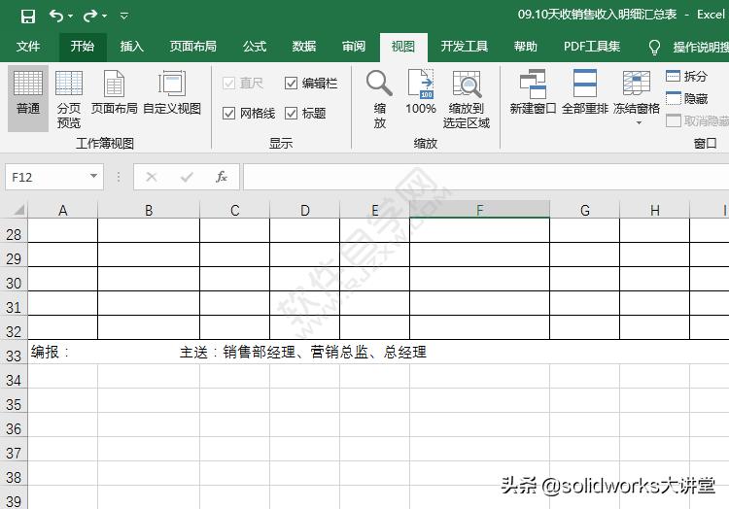Image resolution: width=729 pixels, height=509 pixels.
Task: Click the Redo arrow icon
Action: 89,17
